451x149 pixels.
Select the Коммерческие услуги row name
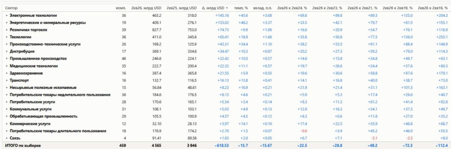[30, 123]
